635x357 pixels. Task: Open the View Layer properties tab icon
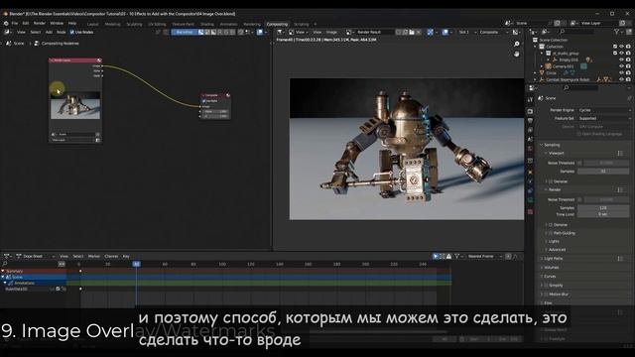(530, 130)
